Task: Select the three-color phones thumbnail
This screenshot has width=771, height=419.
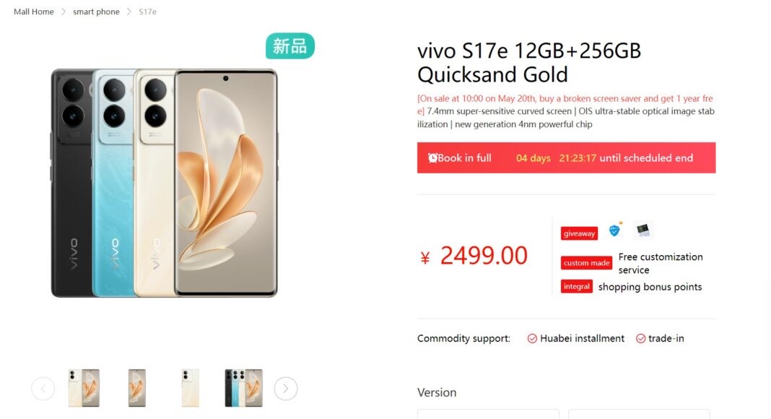Action: pyautogui.click(x=243, y=388)
